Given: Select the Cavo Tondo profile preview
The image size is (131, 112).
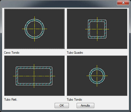Looking at the screenshot, I should [x=34, y=29].
